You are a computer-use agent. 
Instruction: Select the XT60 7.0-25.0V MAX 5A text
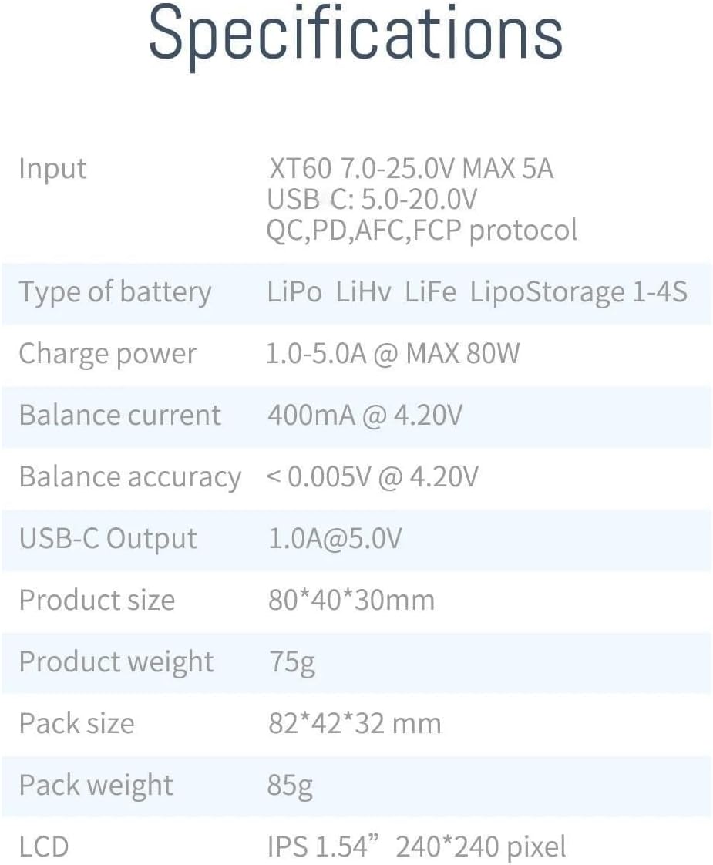point(411,169)
